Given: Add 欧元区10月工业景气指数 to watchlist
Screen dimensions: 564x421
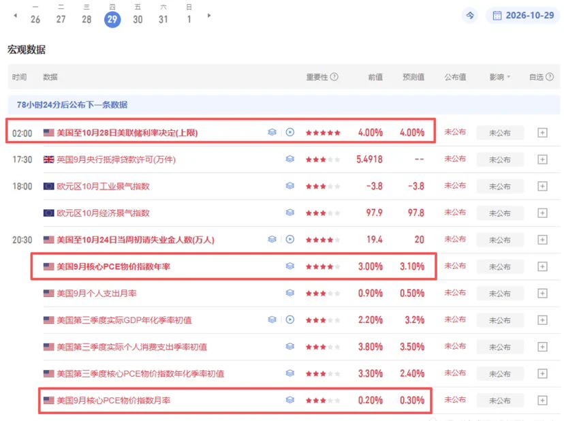Looking at the screenshot, I should tap(542, 186).
